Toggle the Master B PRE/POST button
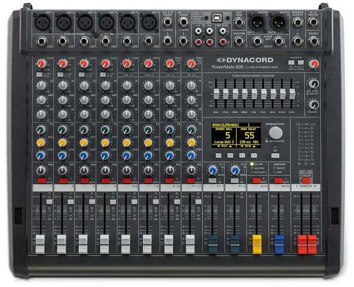The image size is (354, 287). pos(291,63)
